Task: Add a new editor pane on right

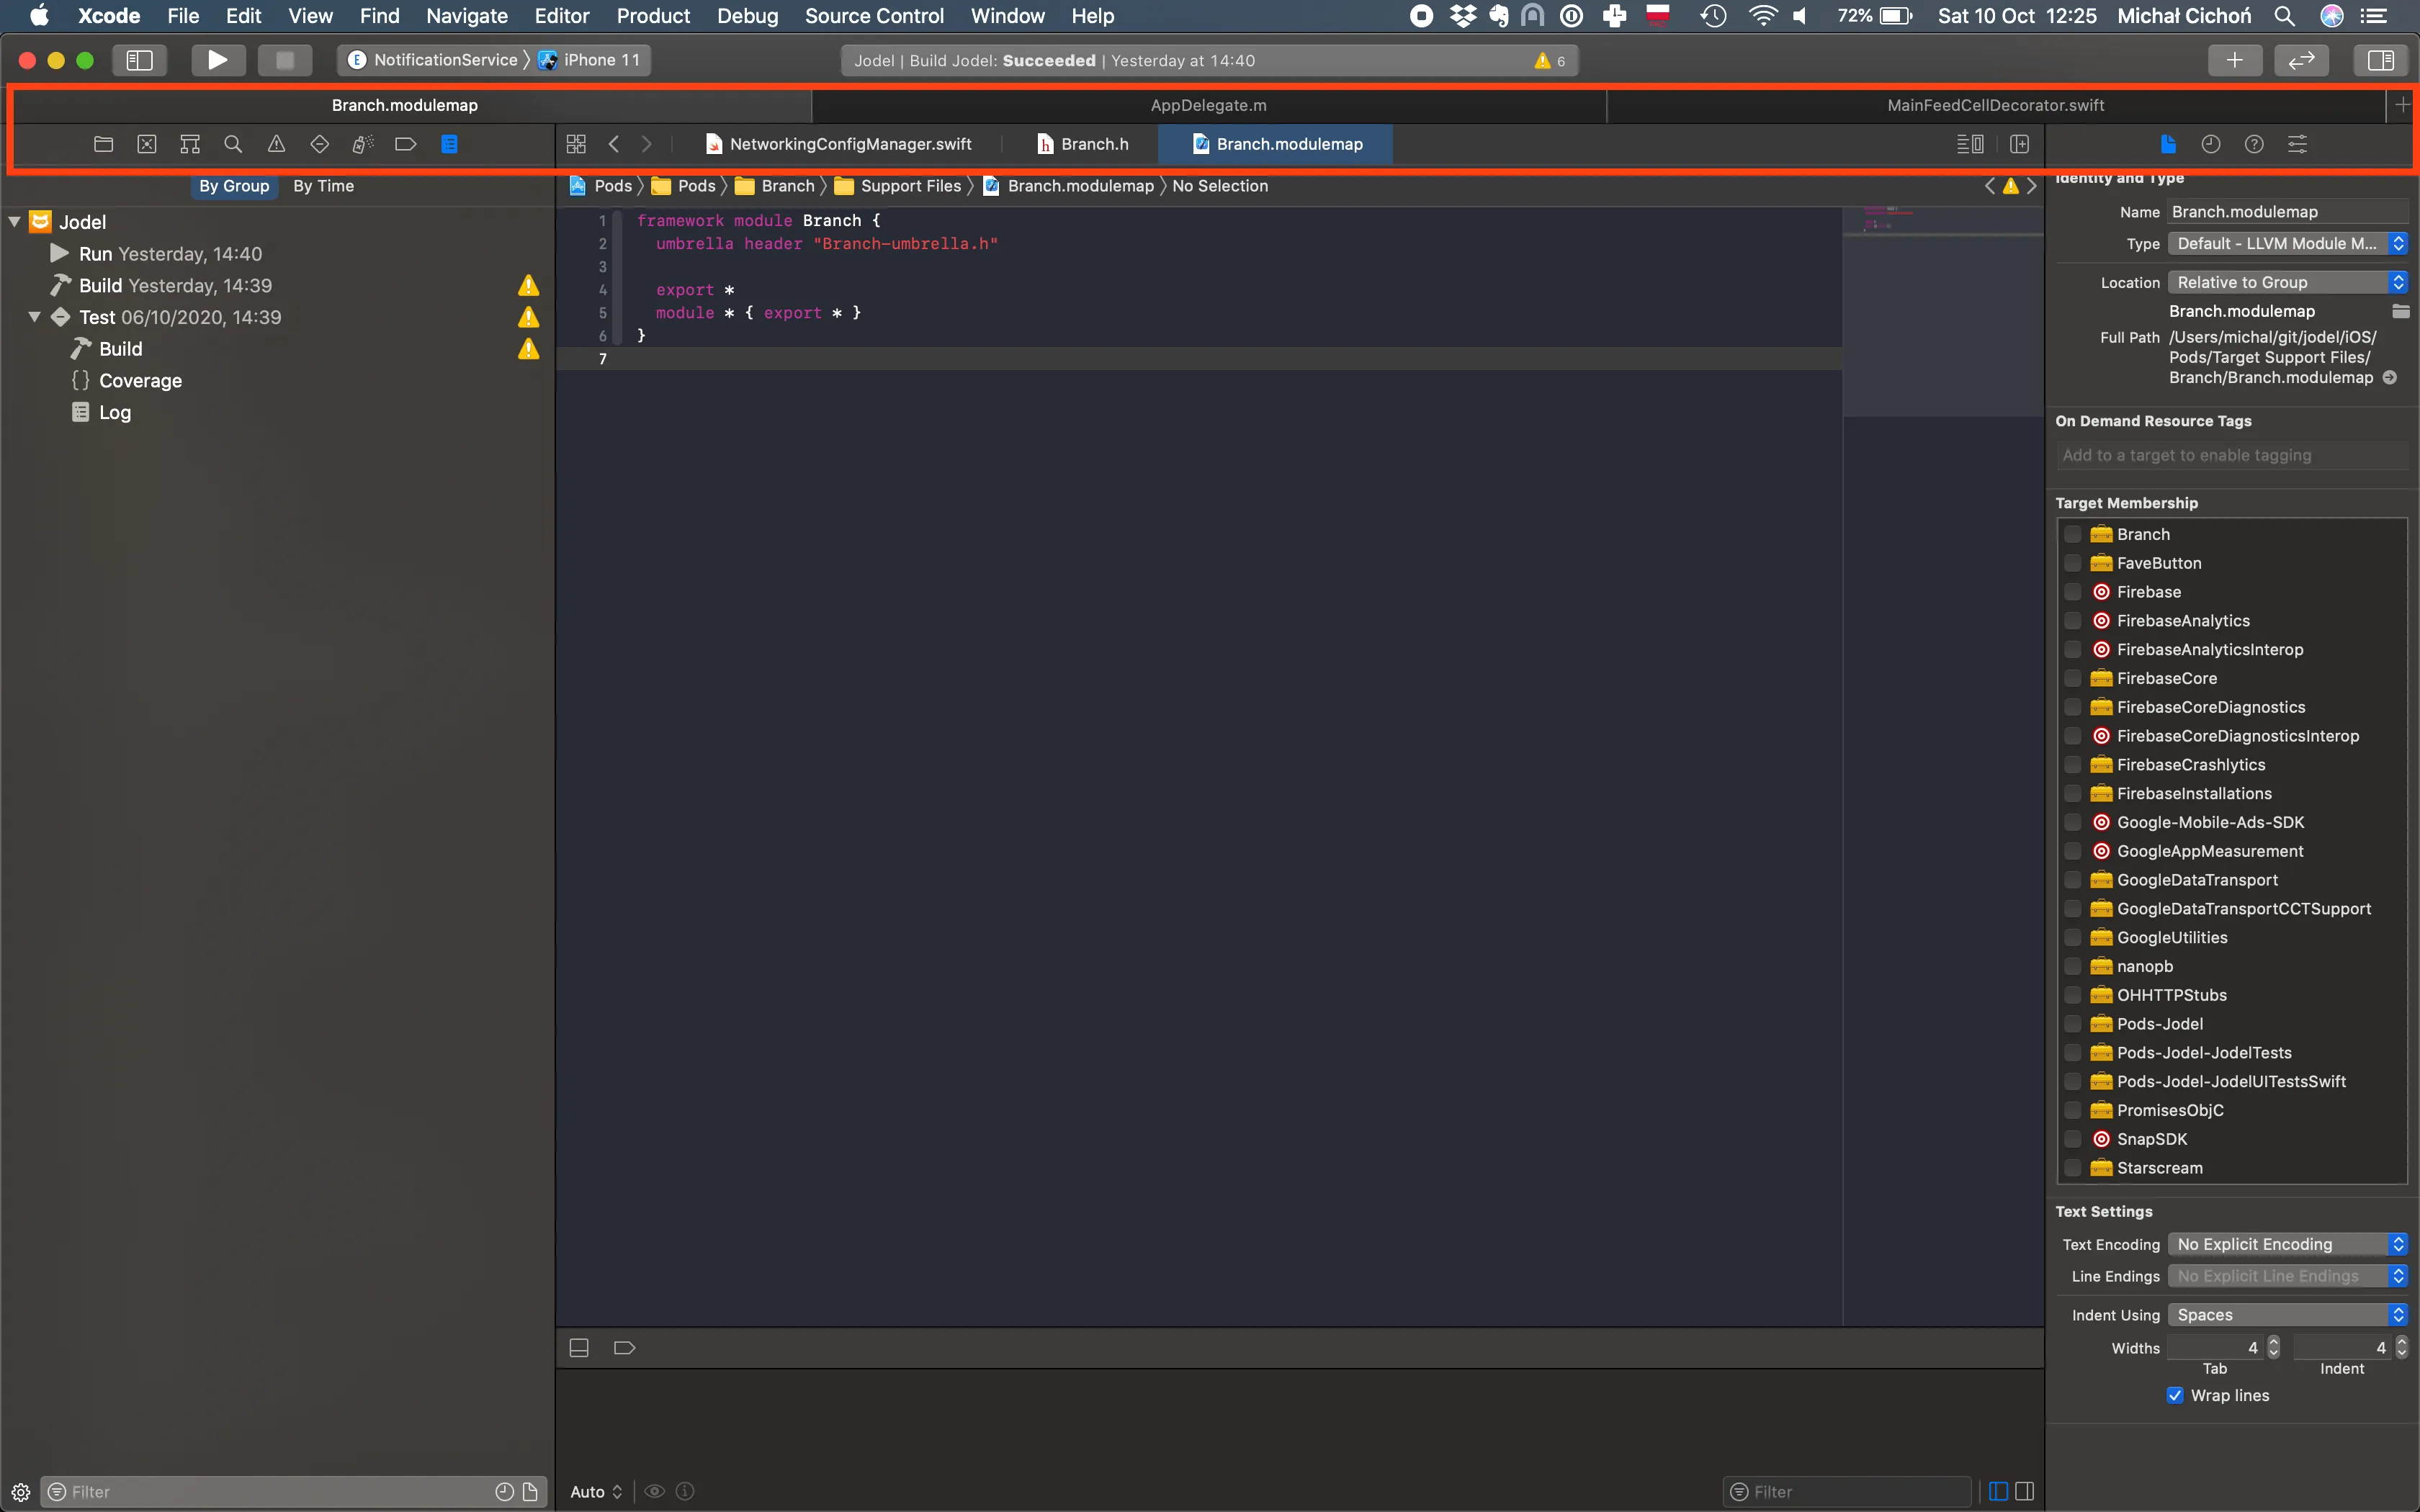Action: (x=2019, y=144)
